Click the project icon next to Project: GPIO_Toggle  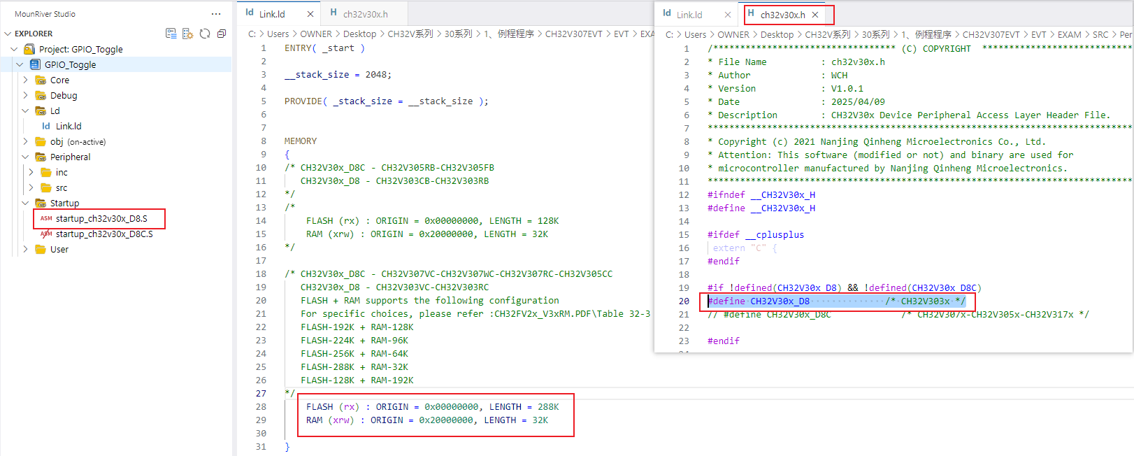[29, 49]
